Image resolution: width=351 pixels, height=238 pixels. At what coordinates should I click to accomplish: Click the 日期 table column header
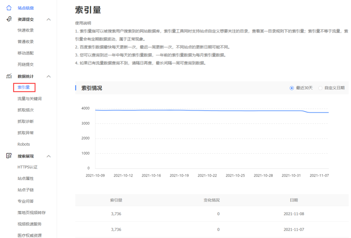coord(293,200)
